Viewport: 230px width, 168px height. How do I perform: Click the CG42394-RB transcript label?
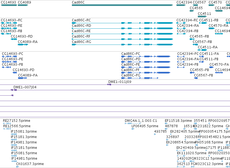[188, 31]
